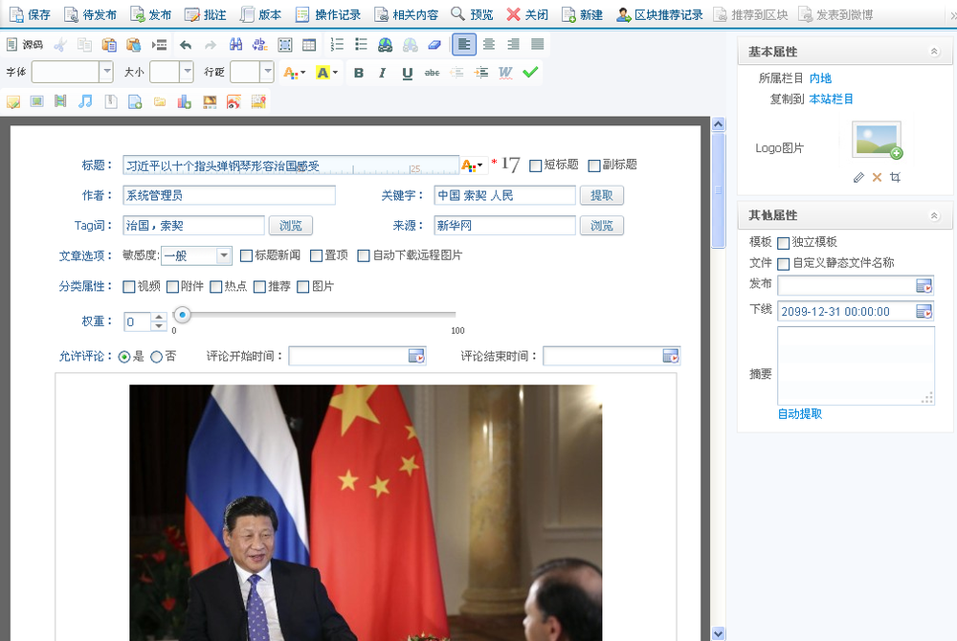Screen dimensions: 957x641
Task: Click the 权重 weight slider handle
Action: click(x=183, y=314)
